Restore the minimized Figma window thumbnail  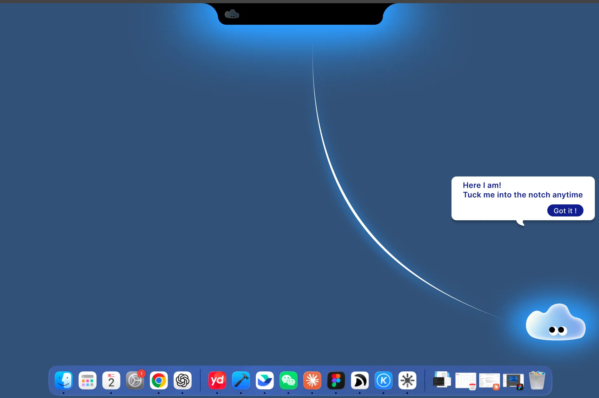click(x=513, y=381)
